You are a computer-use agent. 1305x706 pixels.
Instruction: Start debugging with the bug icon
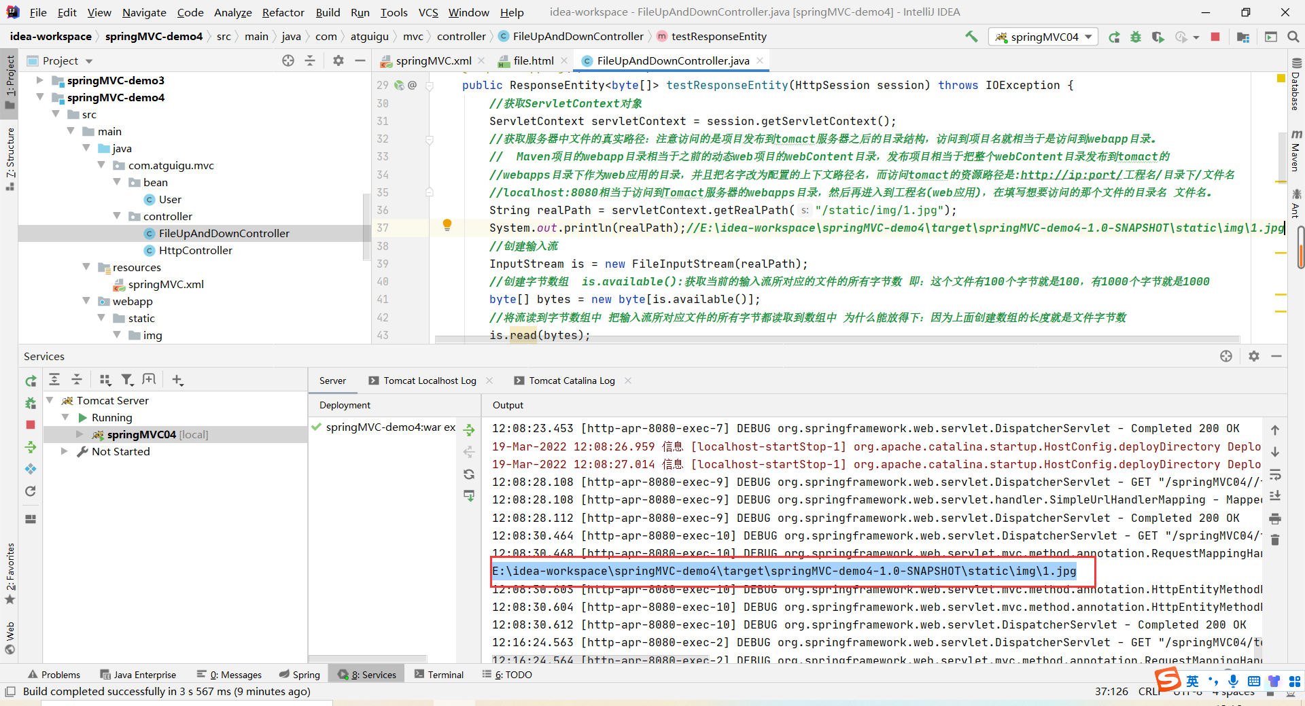click(x=1136, y=37)
